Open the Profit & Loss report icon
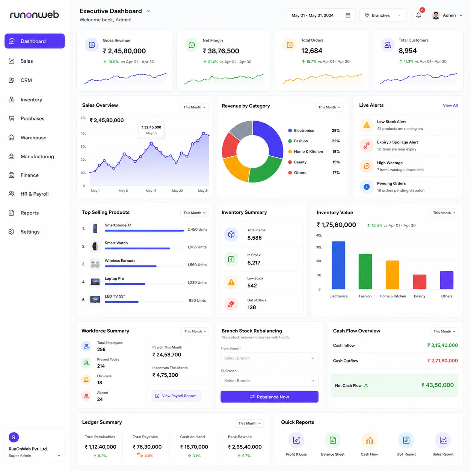The width and height of the screenshot is (471, 471). pos(296,440)
